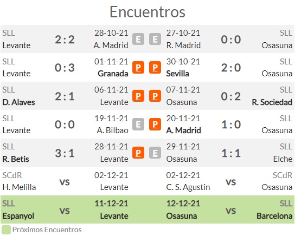Open the Sevilla team link
Screen dimensions: 295x236
point(177,74)
